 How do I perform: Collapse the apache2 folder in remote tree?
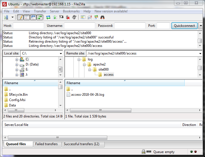84,65
